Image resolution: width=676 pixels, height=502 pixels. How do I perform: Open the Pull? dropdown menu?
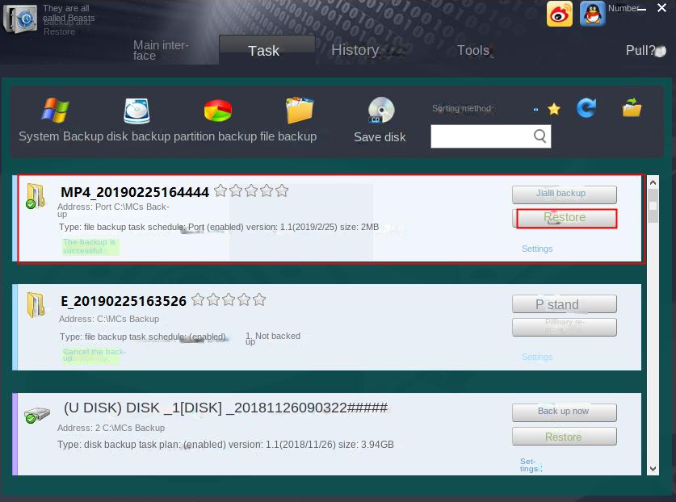pyautogui.click(x=645, y=50)
